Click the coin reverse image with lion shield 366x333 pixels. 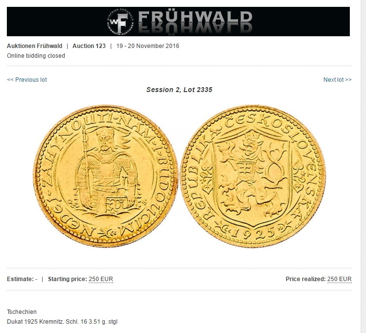pos(253,176)
